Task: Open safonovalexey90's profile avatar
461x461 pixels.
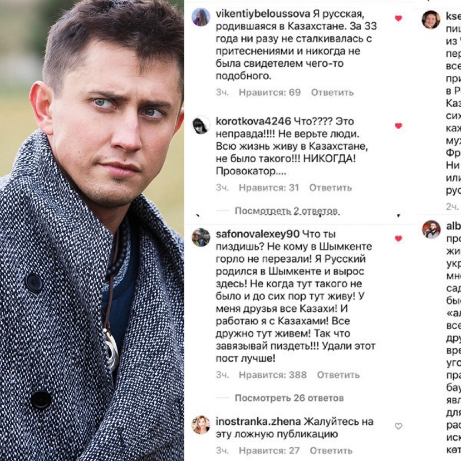Action: 201,237
